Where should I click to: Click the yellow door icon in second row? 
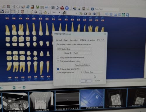pos(99,14)
